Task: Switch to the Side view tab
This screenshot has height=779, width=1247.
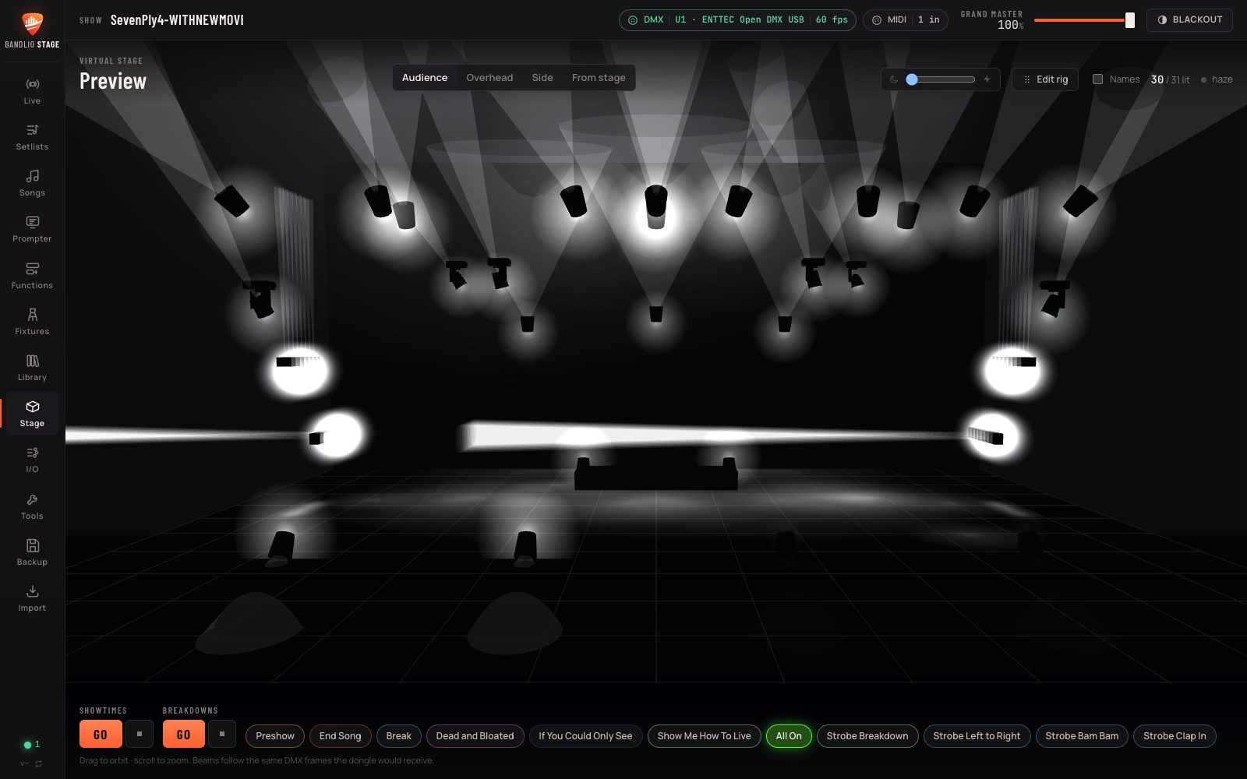Action: pos(542,78)
